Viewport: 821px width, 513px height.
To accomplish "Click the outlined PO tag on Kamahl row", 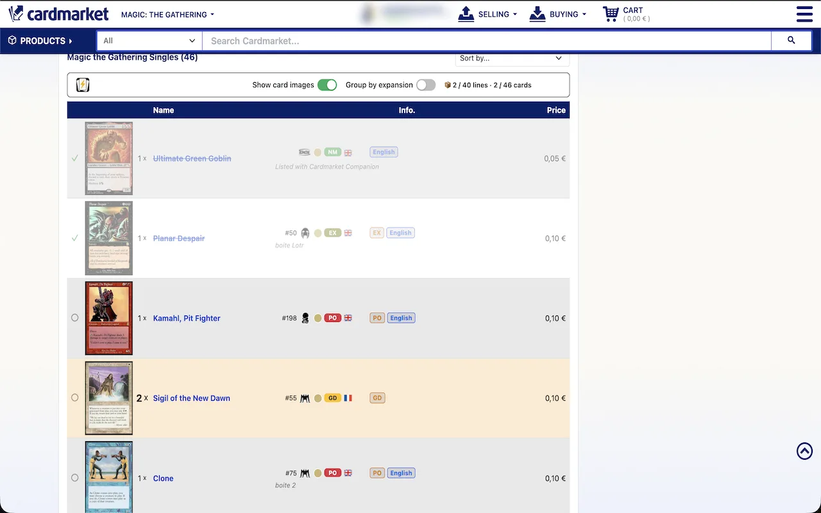I will point(377,318).
